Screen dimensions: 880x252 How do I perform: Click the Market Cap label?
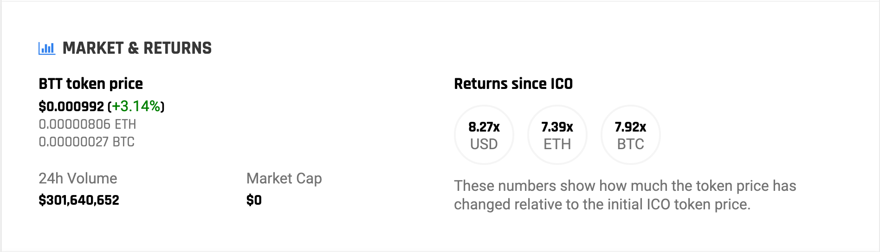pyautogui.click(x=284, y=178)
